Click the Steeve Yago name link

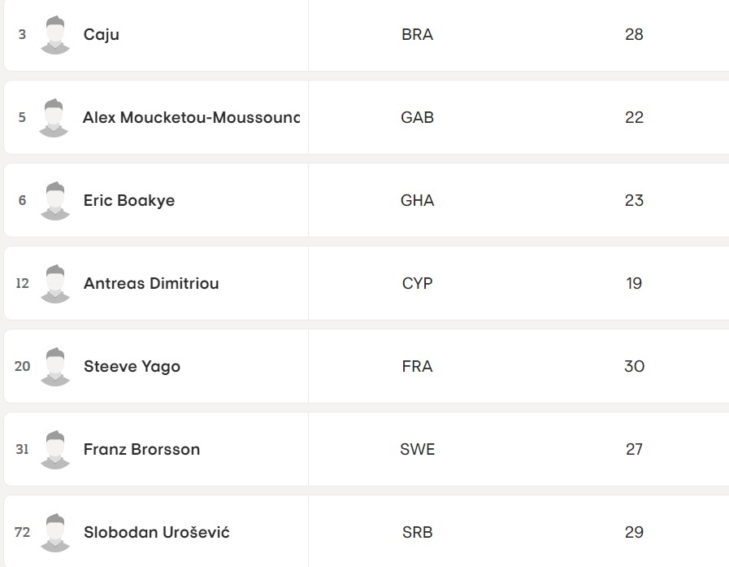132,367
